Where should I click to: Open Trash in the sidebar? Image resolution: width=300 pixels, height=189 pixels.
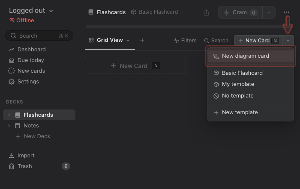pos(24,166)
